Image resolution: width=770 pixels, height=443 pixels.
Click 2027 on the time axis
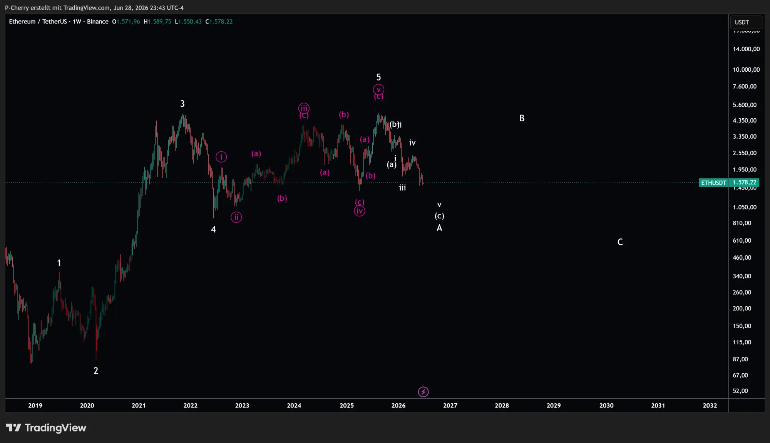pos(450,406)
